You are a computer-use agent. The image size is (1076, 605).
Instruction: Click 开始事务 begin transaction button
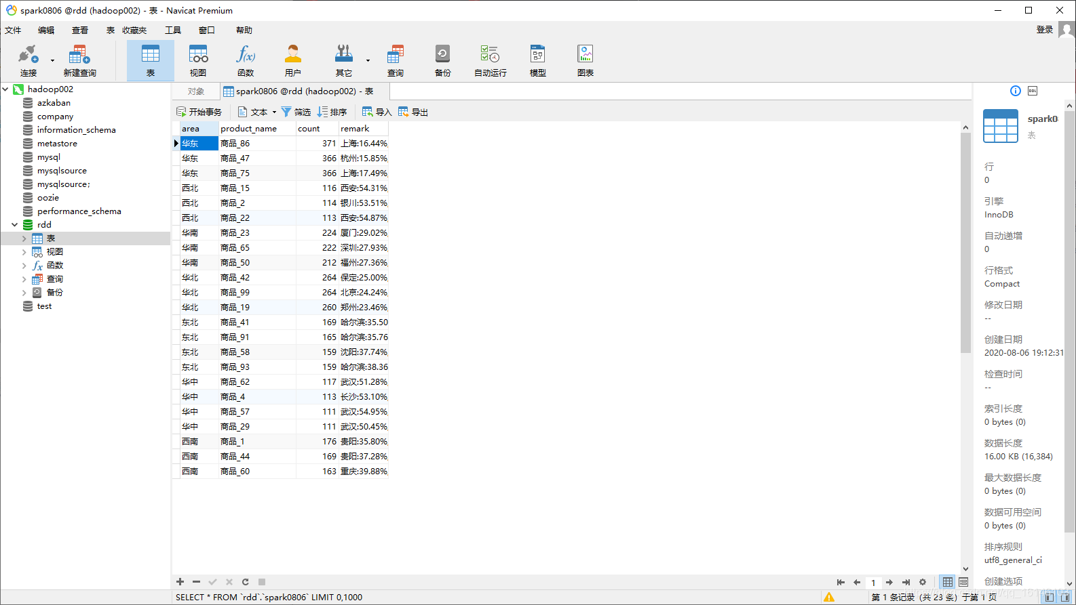(199, 112)
